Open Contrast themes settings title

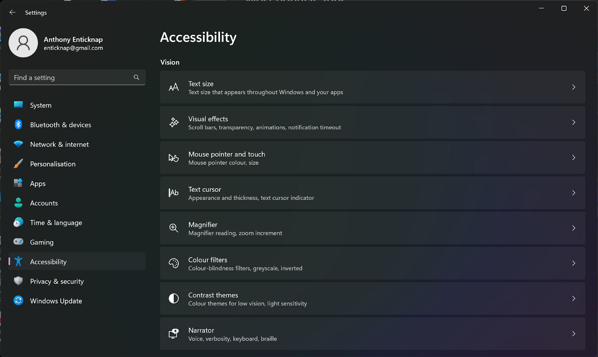(x=213, y=295)
